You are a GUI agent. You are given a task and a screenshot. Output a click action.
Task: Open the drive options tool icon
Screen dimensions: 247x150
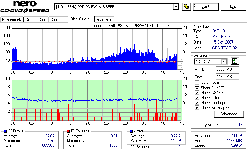point(186,6)
